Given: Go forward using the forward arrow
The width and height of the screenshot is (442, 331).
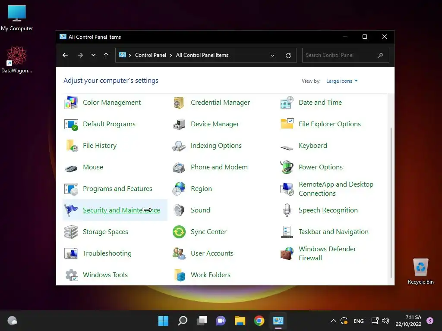Looking at the screenshot, I should tap(80, 55).
